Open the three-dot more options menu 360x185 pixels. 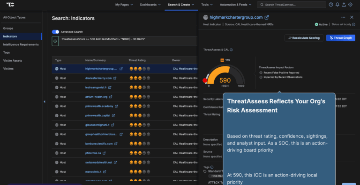pyautogui.click(x=343, y=17)
